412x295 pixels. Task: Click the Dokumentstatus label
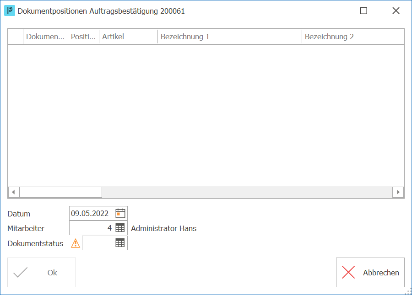click(35, 243)
